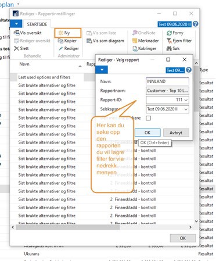Select the STARTSIDE ribbon tab
The image size is (216, 261).
coord(37,24)
